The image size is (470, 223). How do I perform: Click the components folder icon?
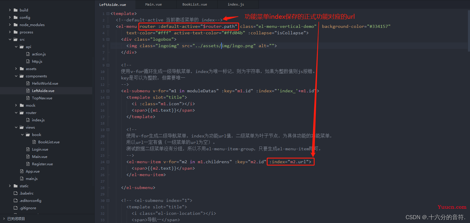tap(22, 76)
